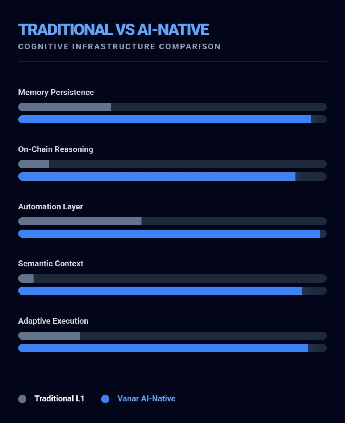The height and width of the screenshot is (423, 345).
Task: Select the Automation Layer label
Action: [x=51, y=207]
